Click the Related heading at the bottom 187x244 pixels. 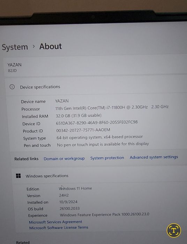coord(23,242)
